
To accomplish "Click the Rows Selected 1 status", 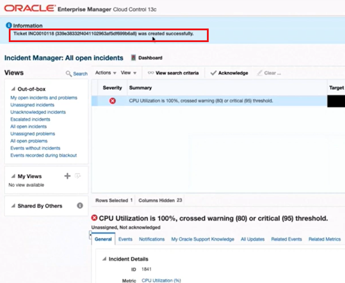I will [x=114, y=201].
